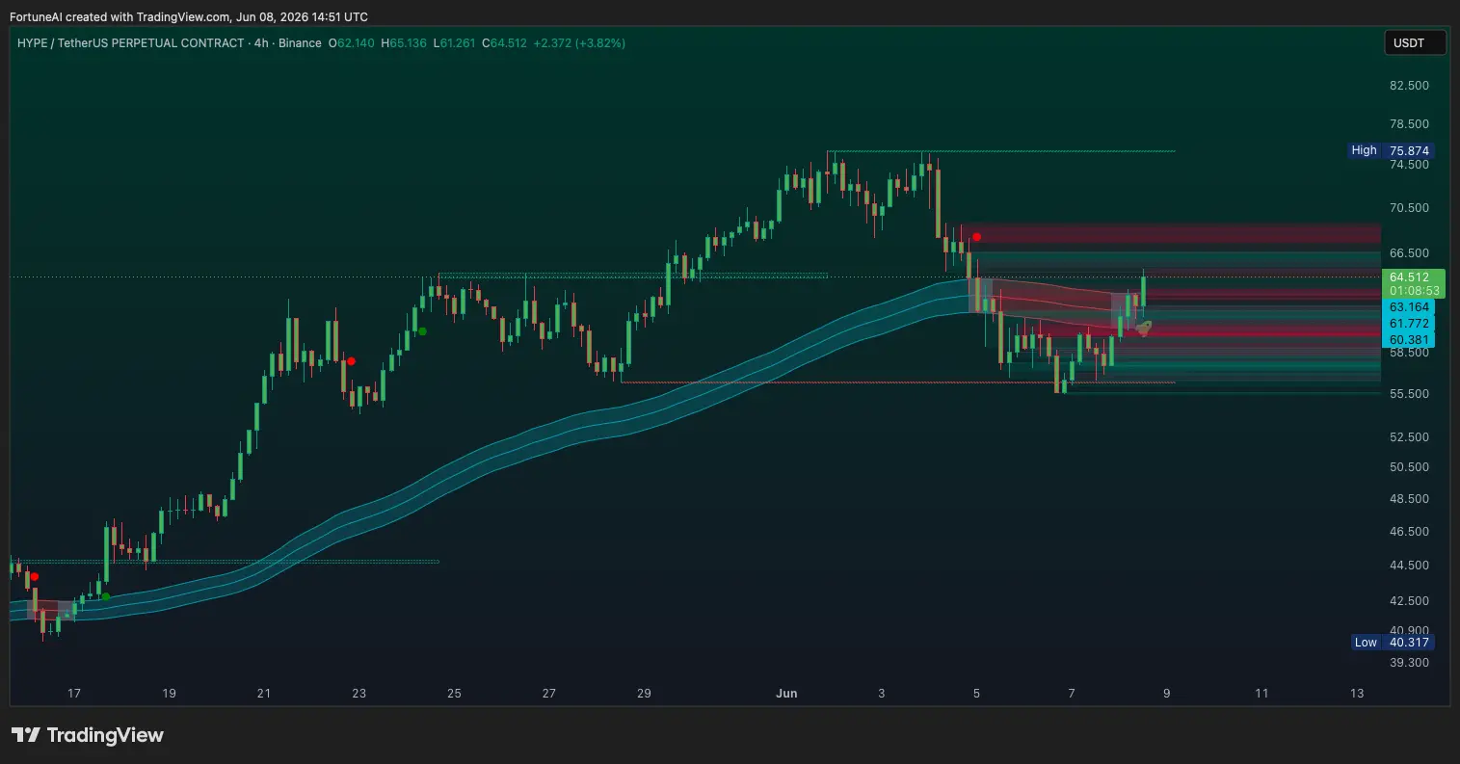Click the 46.500 price axis label
1460x764 pixels.
pos(1409,532)
